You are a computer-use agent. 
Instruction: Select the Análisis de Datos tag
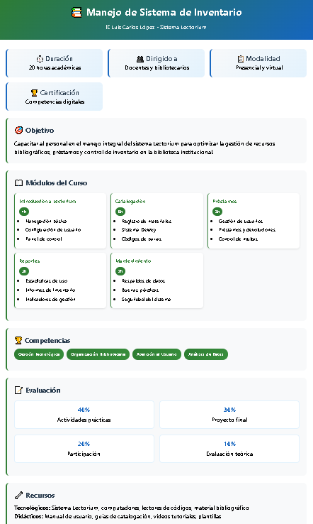(x=206, y=354)
